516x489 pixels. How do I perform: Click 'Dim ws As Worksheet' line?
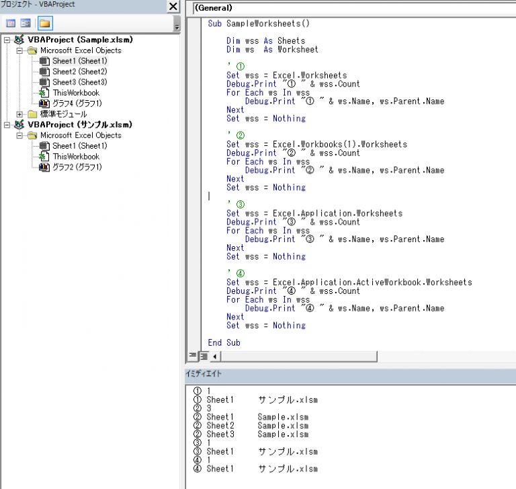pos(272,49)
